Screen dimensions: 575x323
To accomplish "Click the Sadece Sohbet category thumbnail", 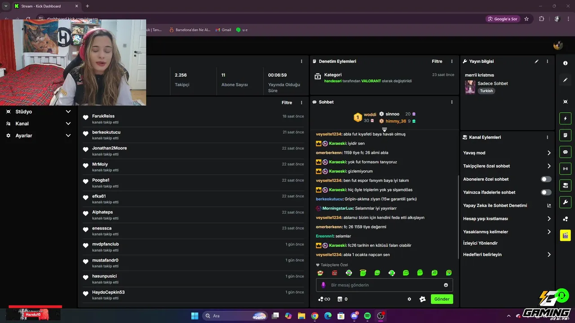I will (x=470, y=87).
